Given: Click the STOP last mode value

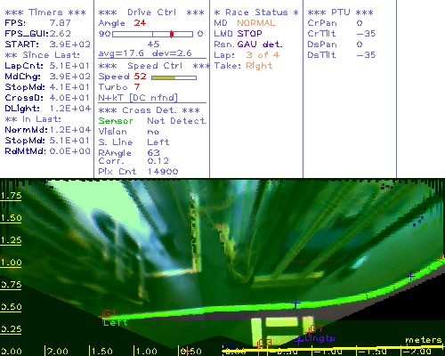Looking at the screenshot, I should (249, 34).
